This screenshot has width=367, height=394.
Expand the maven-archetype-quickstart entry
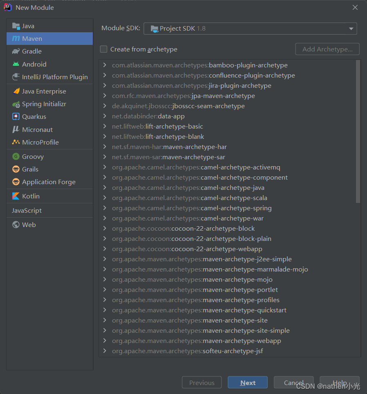(x=104, y=310)
